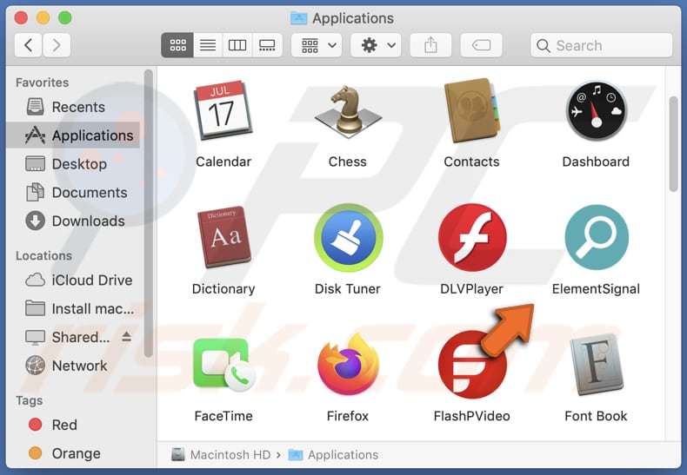Switch to column view mode
Screen dimensions: 687x475
click(x=237, y=45)
